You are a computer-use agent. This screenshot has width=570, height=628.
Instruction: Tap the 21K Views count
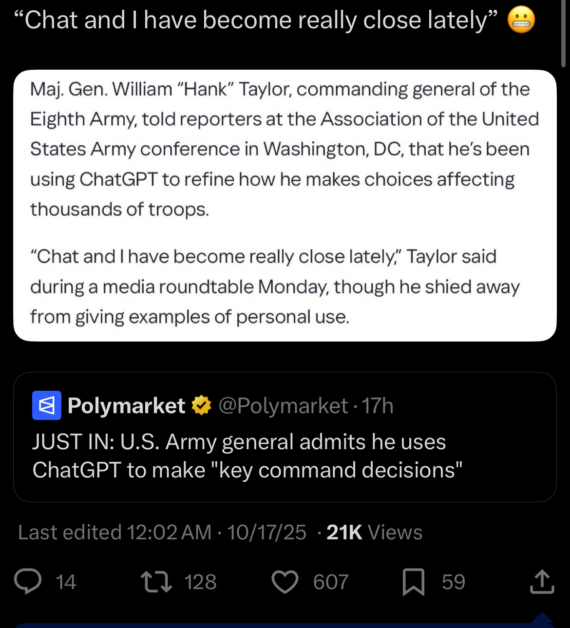coord(374,532)
